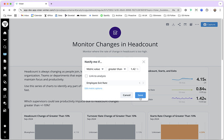Open the search icon in the sidebar
This screenshot has height=140, width=224.
tap(5, 47)
